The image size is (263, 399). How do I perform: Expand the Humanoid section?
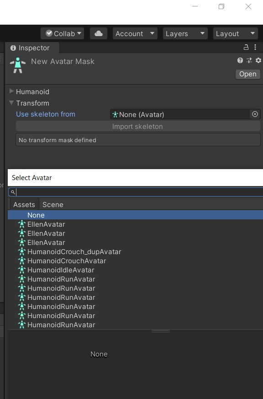tap(11, 91)
